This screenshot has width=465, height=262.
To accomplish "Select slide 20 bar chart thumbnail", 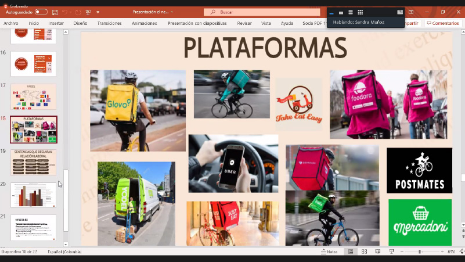I will click(x=33, y=195).
